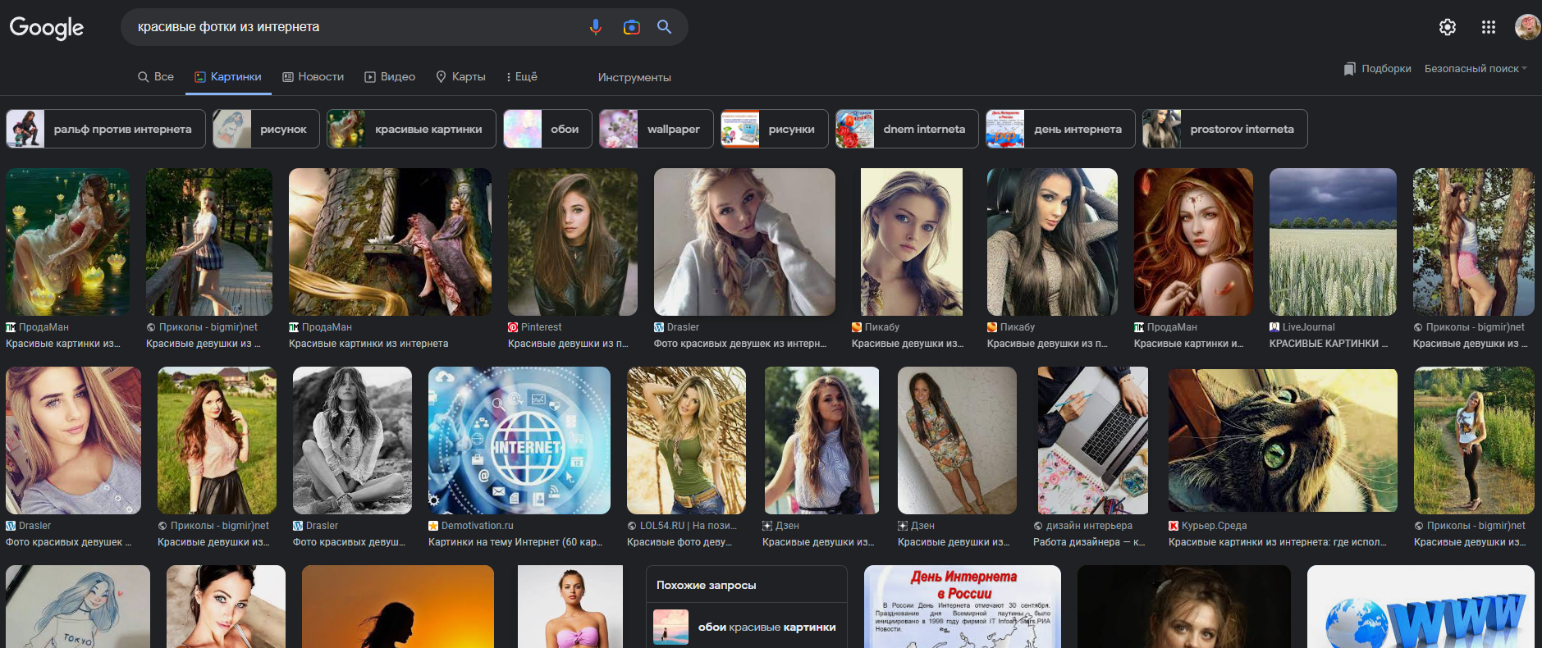Open the red-haired fantasy woman thumbnail
Image resolution: width=1542 pixels, height=648 pixels.
1193,242
